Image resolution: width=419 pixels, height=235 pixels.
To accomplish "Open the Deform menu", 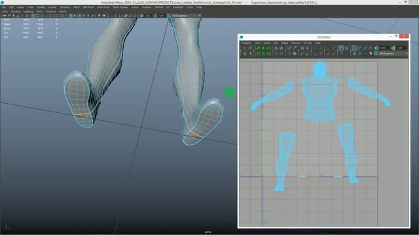I will tap(158, 7).
